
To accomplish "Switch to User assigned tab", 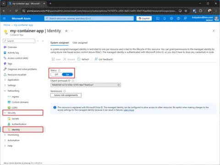I will click(x=80, y=43).
